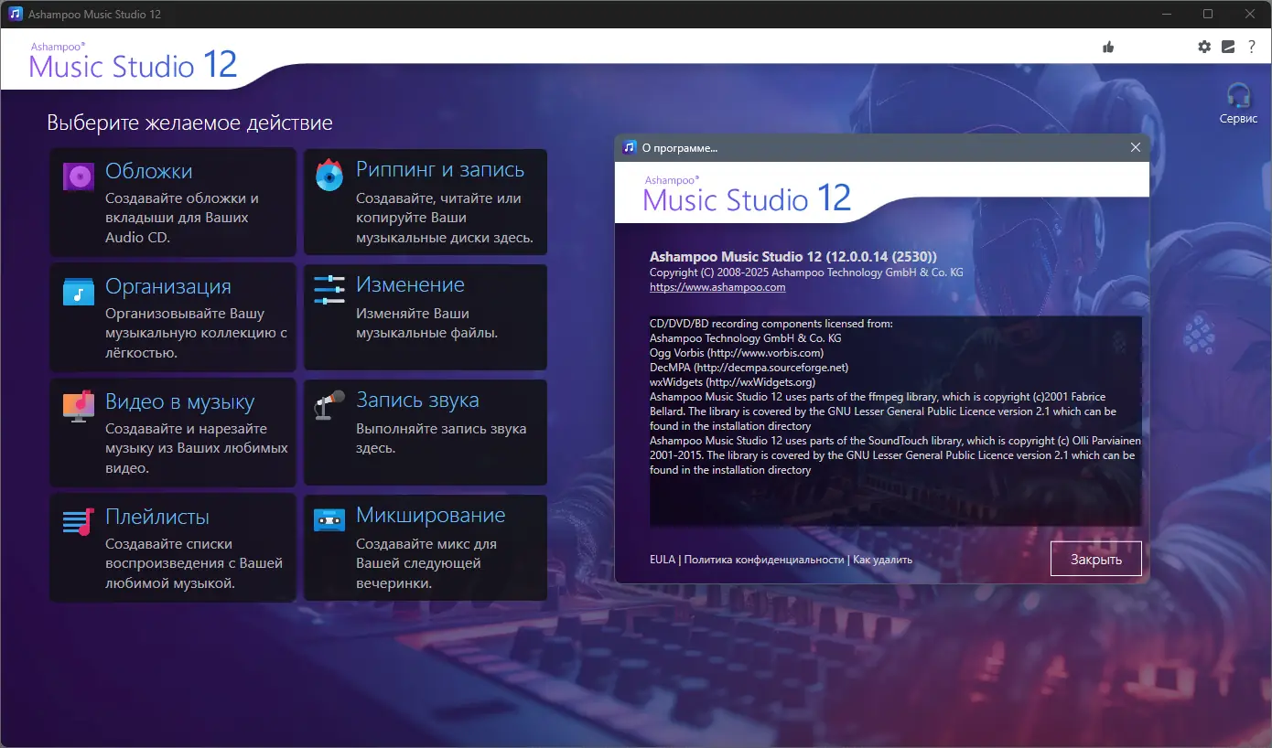
Task: Click the flaming disc icon beside Риппинг и запись
Action: point(329,175)
